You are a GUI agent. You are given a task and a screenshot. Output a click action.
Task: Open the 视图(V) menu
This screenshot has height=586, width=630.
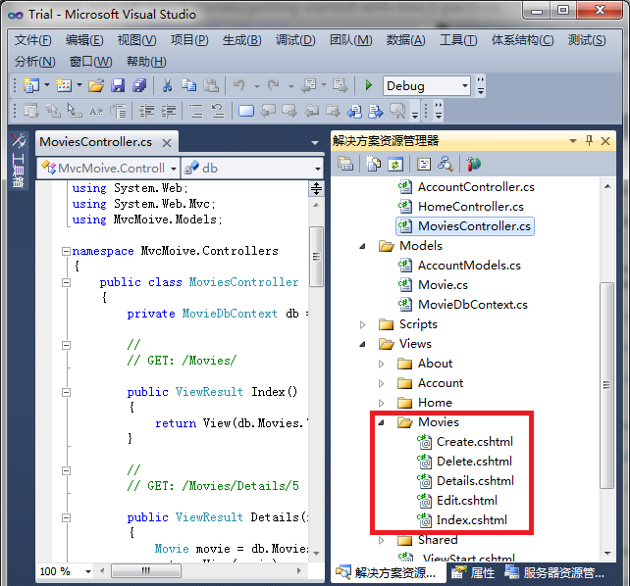tap(136, 40)
